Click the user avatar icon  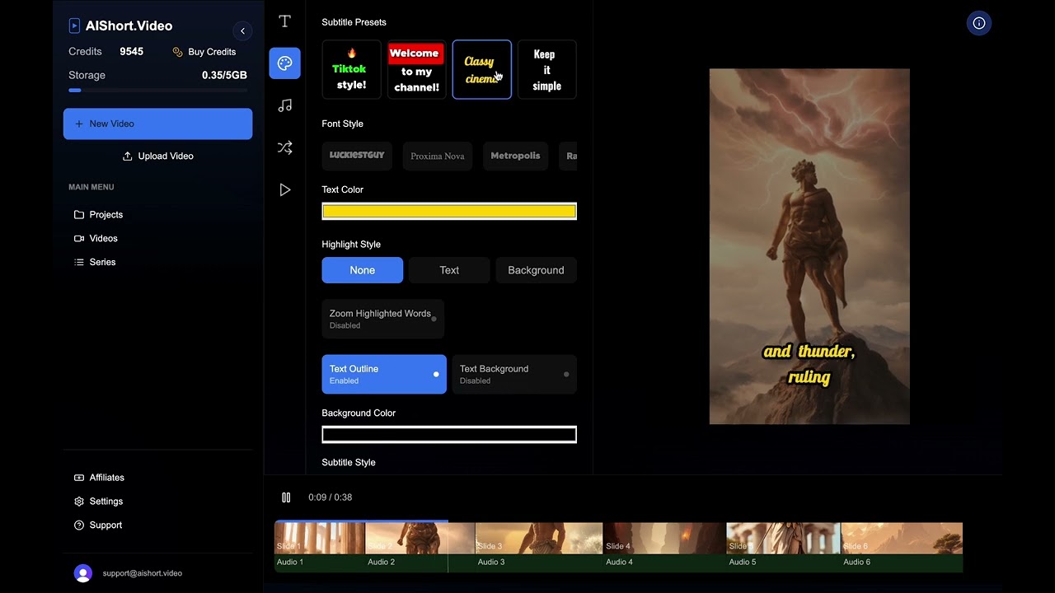pos(83,573)
